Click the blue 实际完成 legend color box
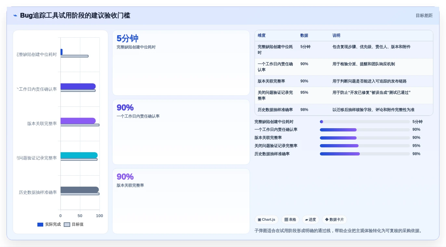 tap(40, 225)
